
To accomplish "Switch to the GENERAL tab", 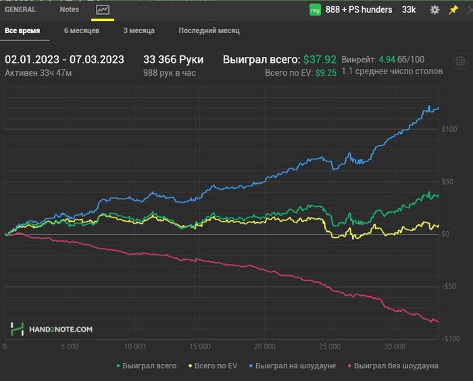I will 20,9.
